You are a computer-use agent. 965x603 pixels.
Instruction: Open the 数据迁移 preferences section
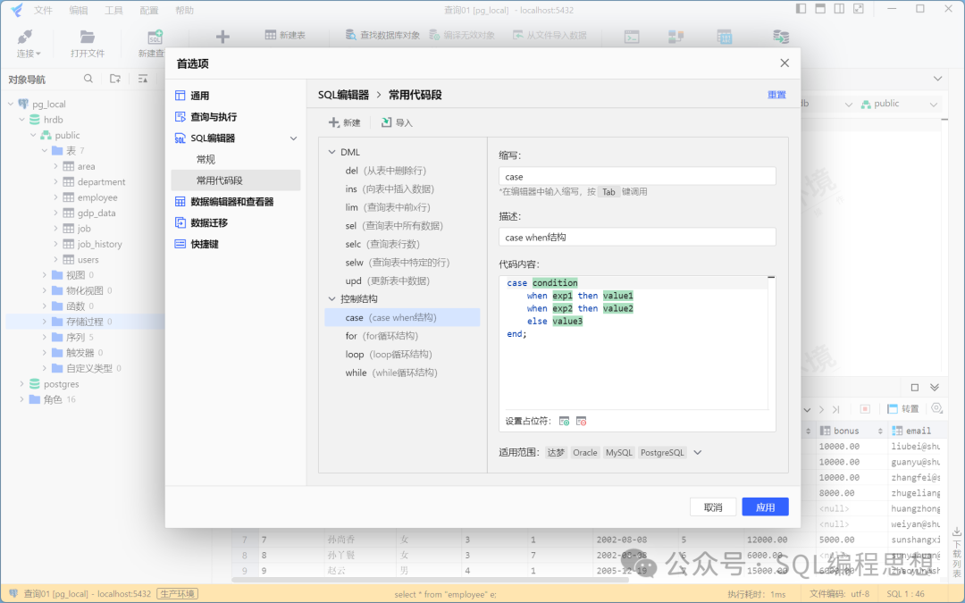(208, 222)
